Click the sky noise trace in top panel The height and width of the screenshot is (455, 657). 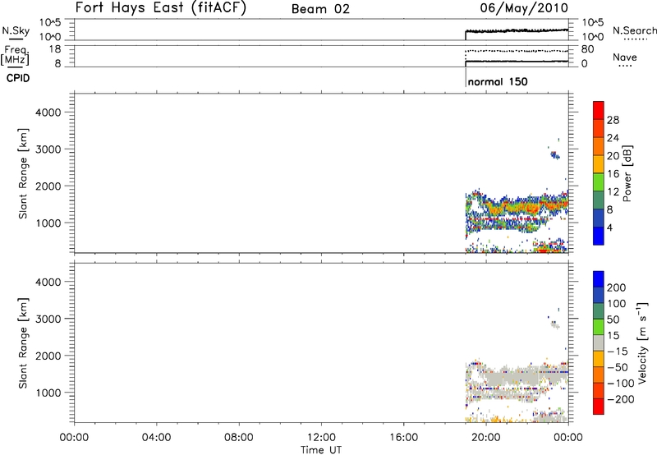coord(517,30)
